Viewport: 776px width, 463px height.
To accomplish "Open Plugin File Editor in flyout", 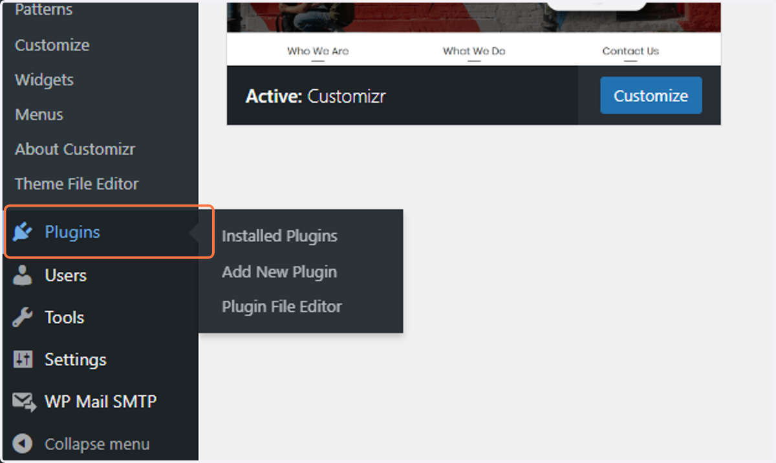I will click(282, 307).
